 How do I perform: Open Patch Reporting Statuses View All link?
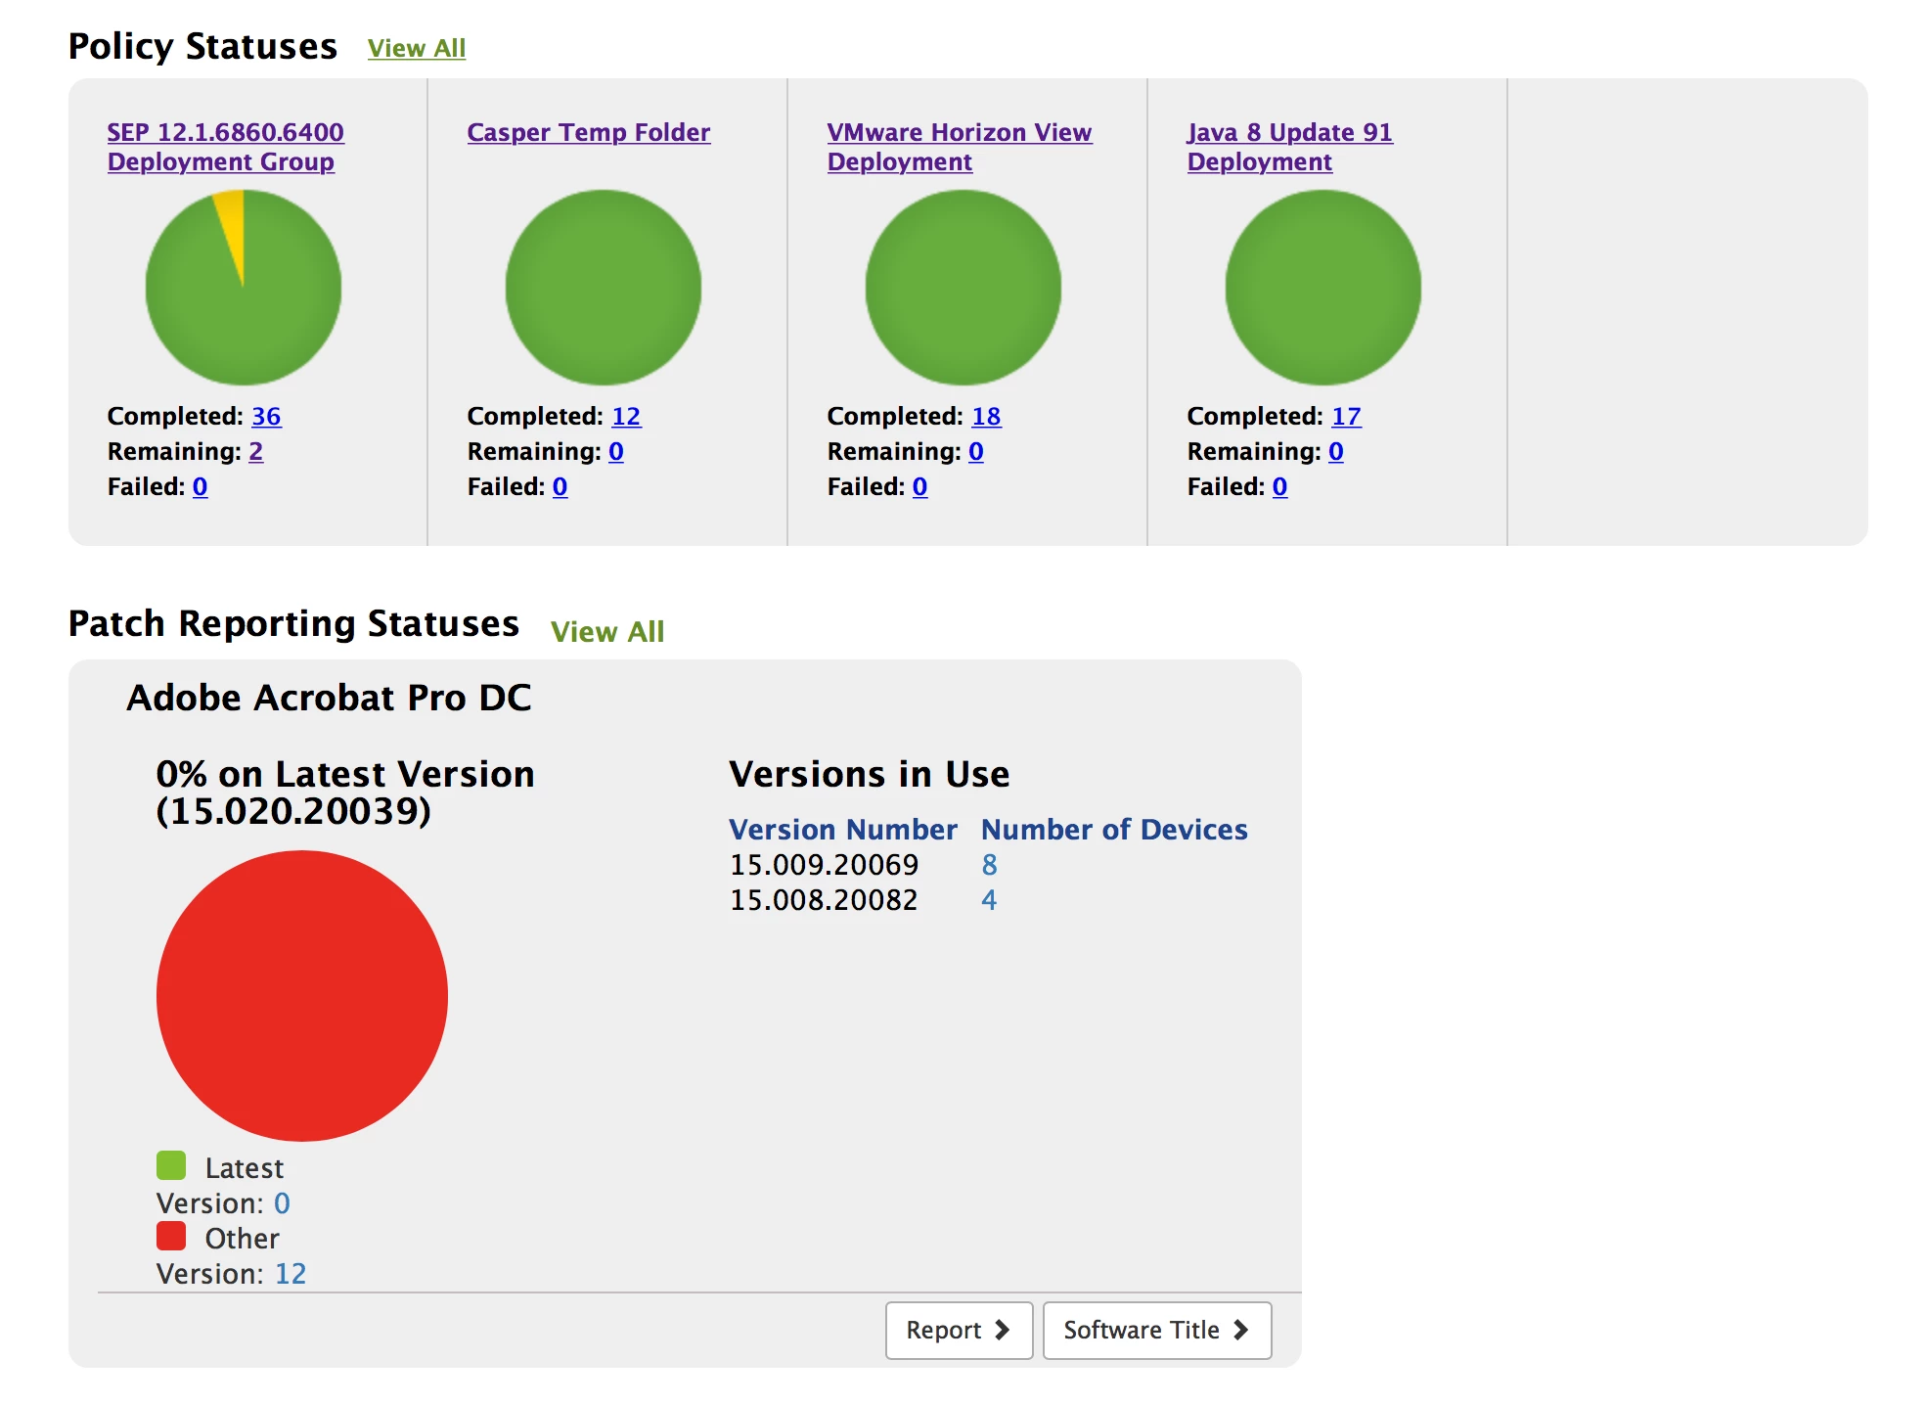pyautogui.click(x=606, y=632)
